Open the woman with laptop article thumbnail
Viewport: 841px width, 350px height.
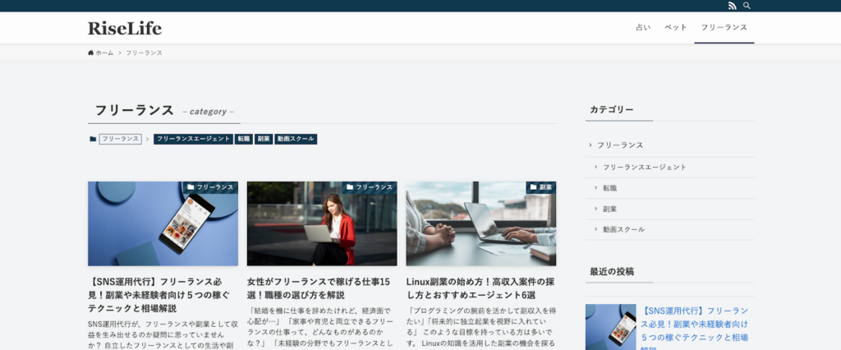(321, 223)
